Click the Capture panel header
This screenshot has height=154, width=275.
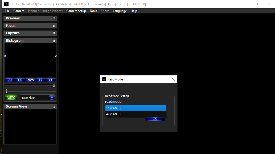[30, 33]
